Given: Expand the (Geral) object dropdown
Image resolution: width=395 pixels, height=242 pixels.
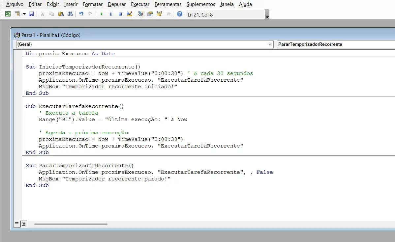Looking at the screenshot, I should (x=270, y=44).
